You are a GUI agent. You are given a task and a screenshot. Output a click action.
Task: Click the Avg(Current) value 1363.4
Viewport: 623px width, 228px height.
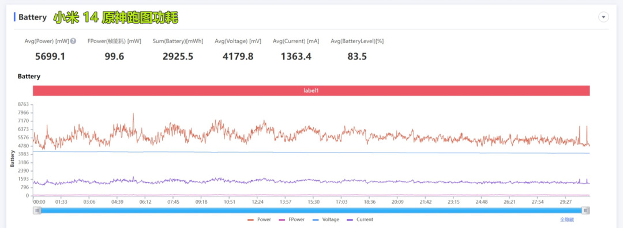296,56
